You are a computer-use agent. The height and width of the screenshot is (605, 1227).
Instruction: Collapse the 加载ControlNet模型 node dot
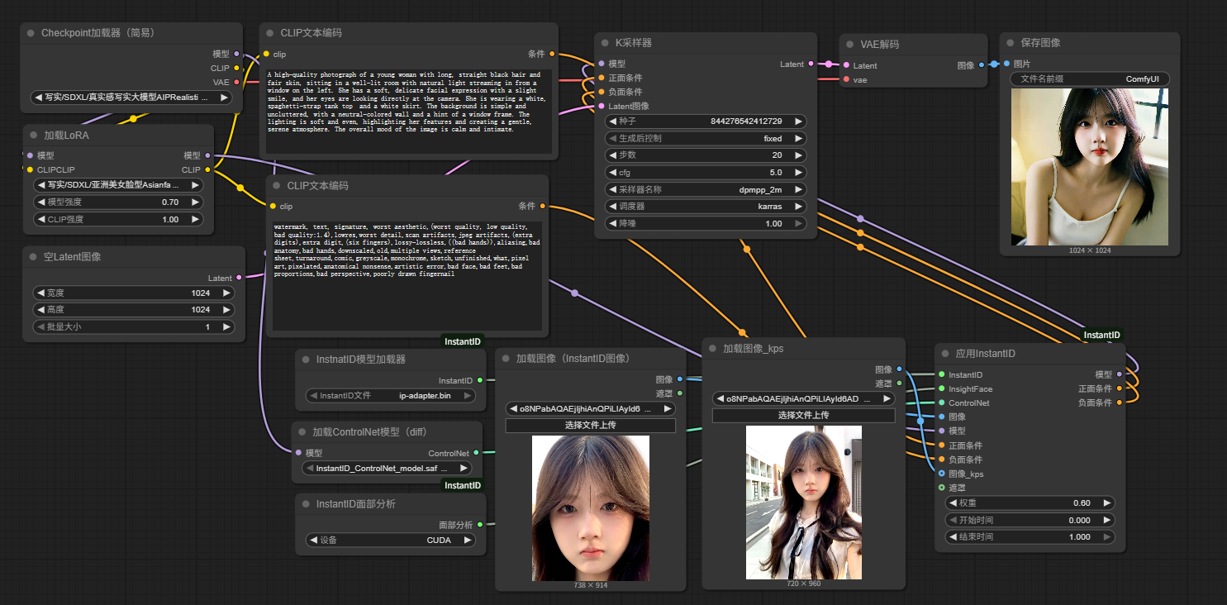click(302, 432)
